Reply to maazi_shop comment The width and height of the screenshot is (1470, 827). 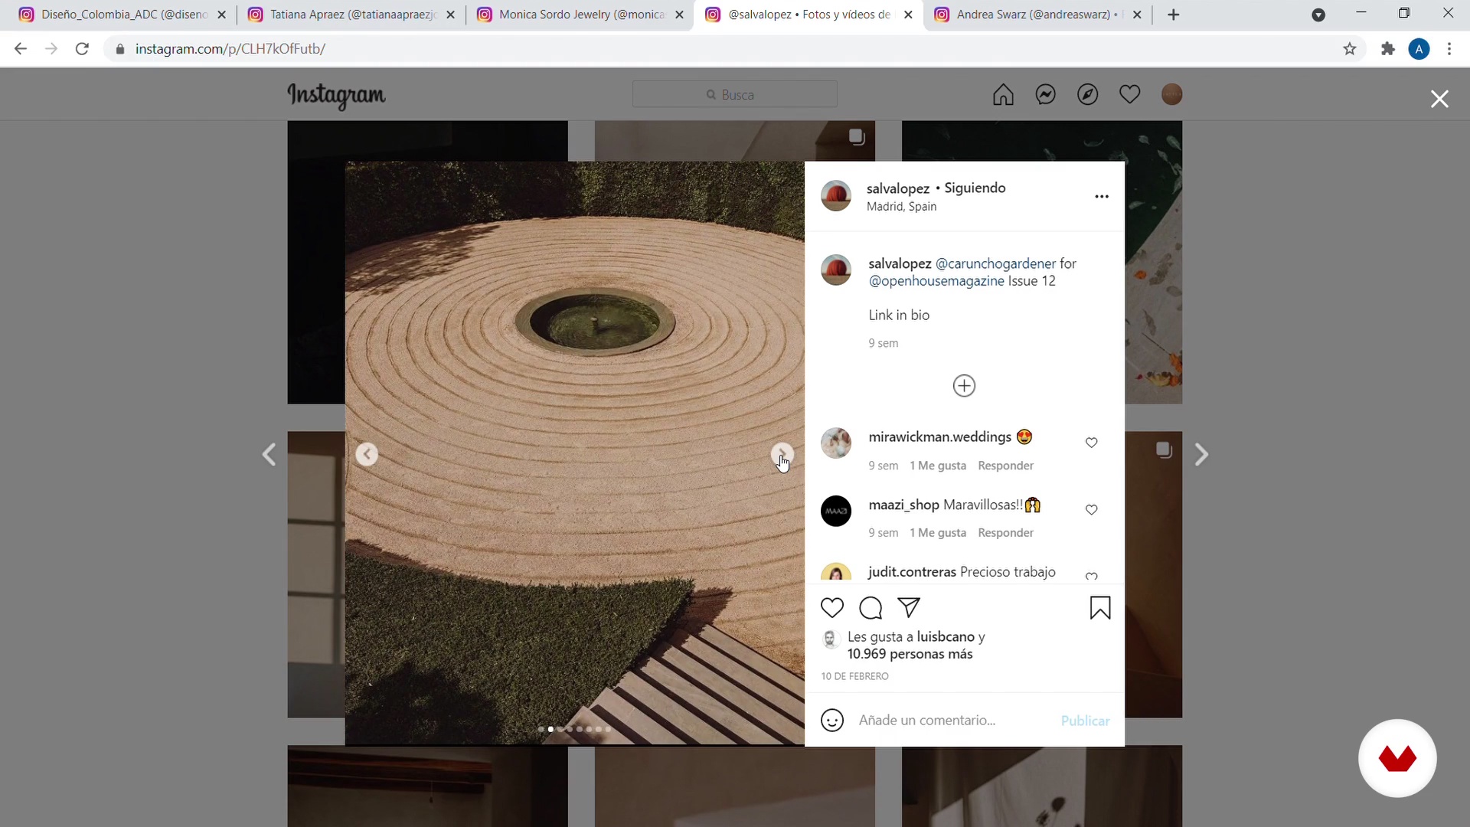(1005, 533)
